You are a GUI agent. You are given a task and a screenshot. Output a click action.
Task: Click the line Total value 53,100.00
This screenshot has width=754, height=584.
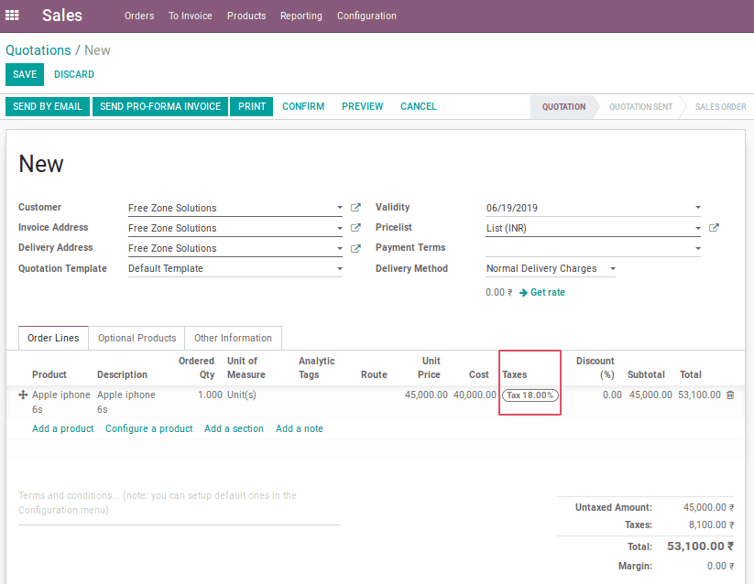point(699,395)
